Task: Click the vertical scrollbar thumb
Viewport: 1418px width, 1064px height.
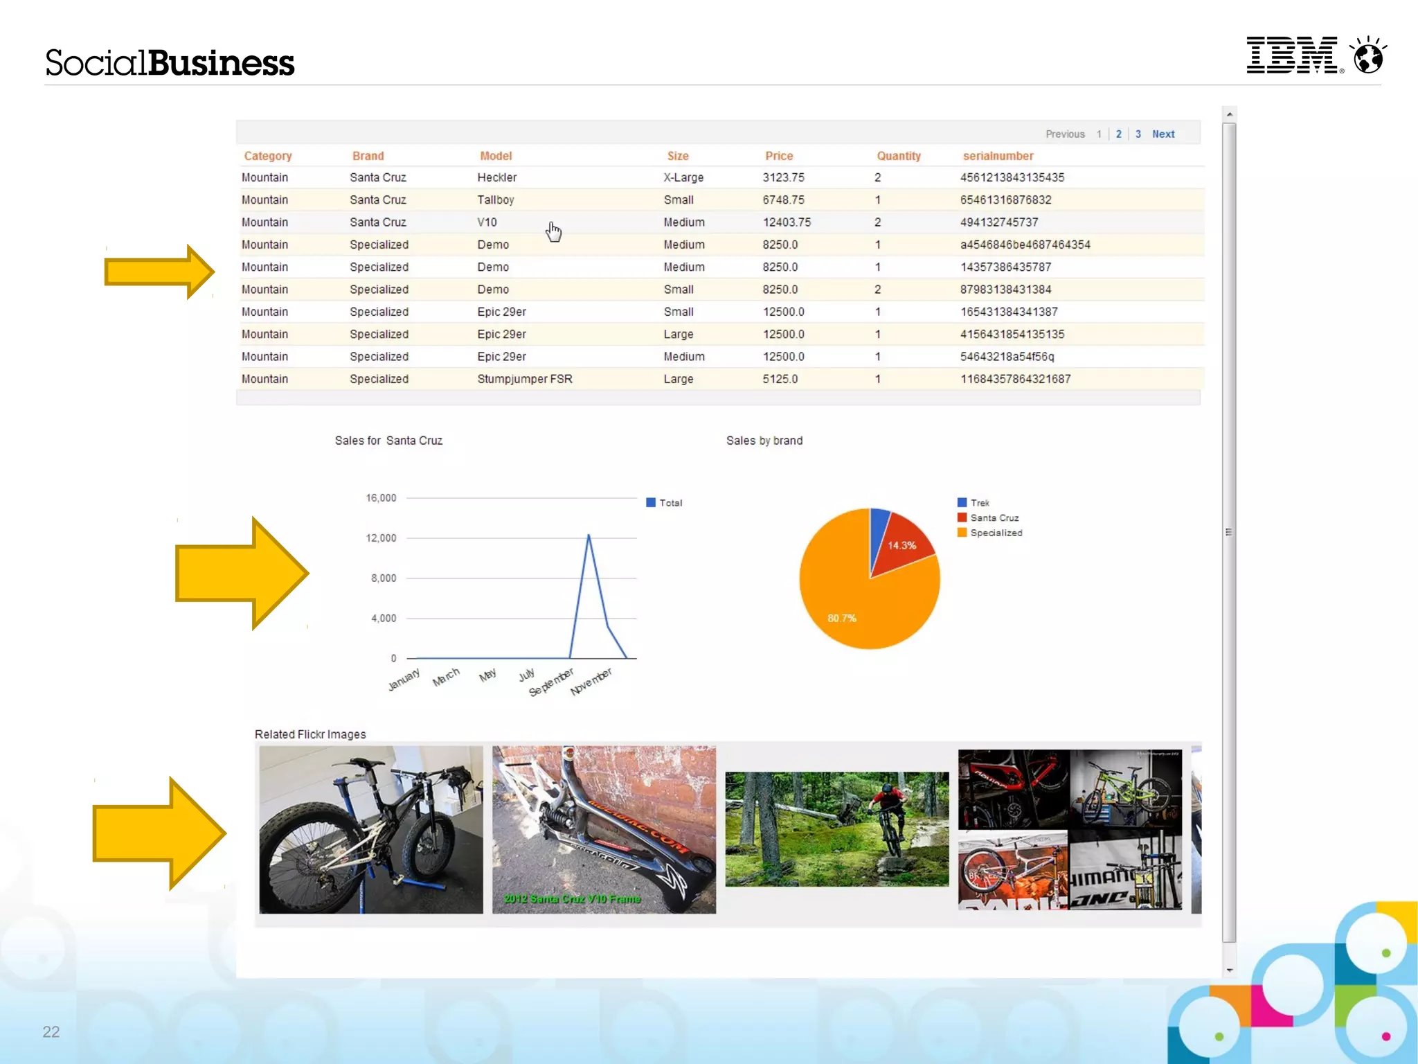Action: (x=1229, y=532)
